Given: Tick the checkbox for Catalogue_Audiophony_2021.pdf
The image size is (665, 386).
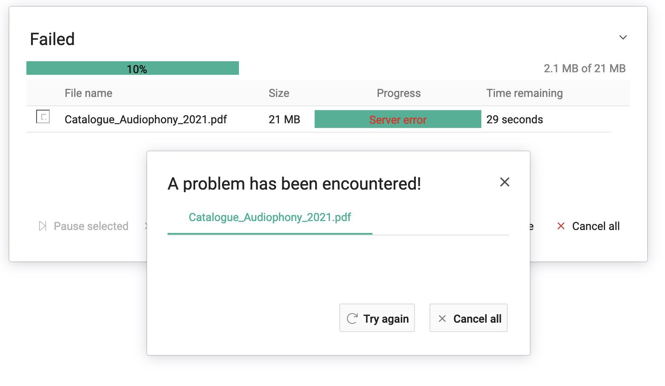Looking at the screenshot, I should [x=43, y=116].
